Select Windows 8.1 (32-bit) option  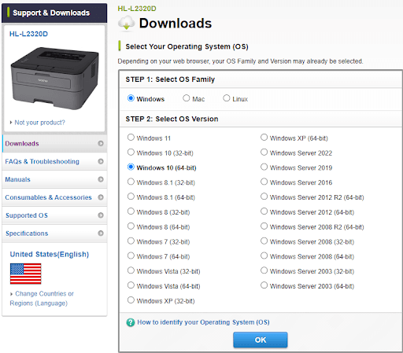point(131,182)
